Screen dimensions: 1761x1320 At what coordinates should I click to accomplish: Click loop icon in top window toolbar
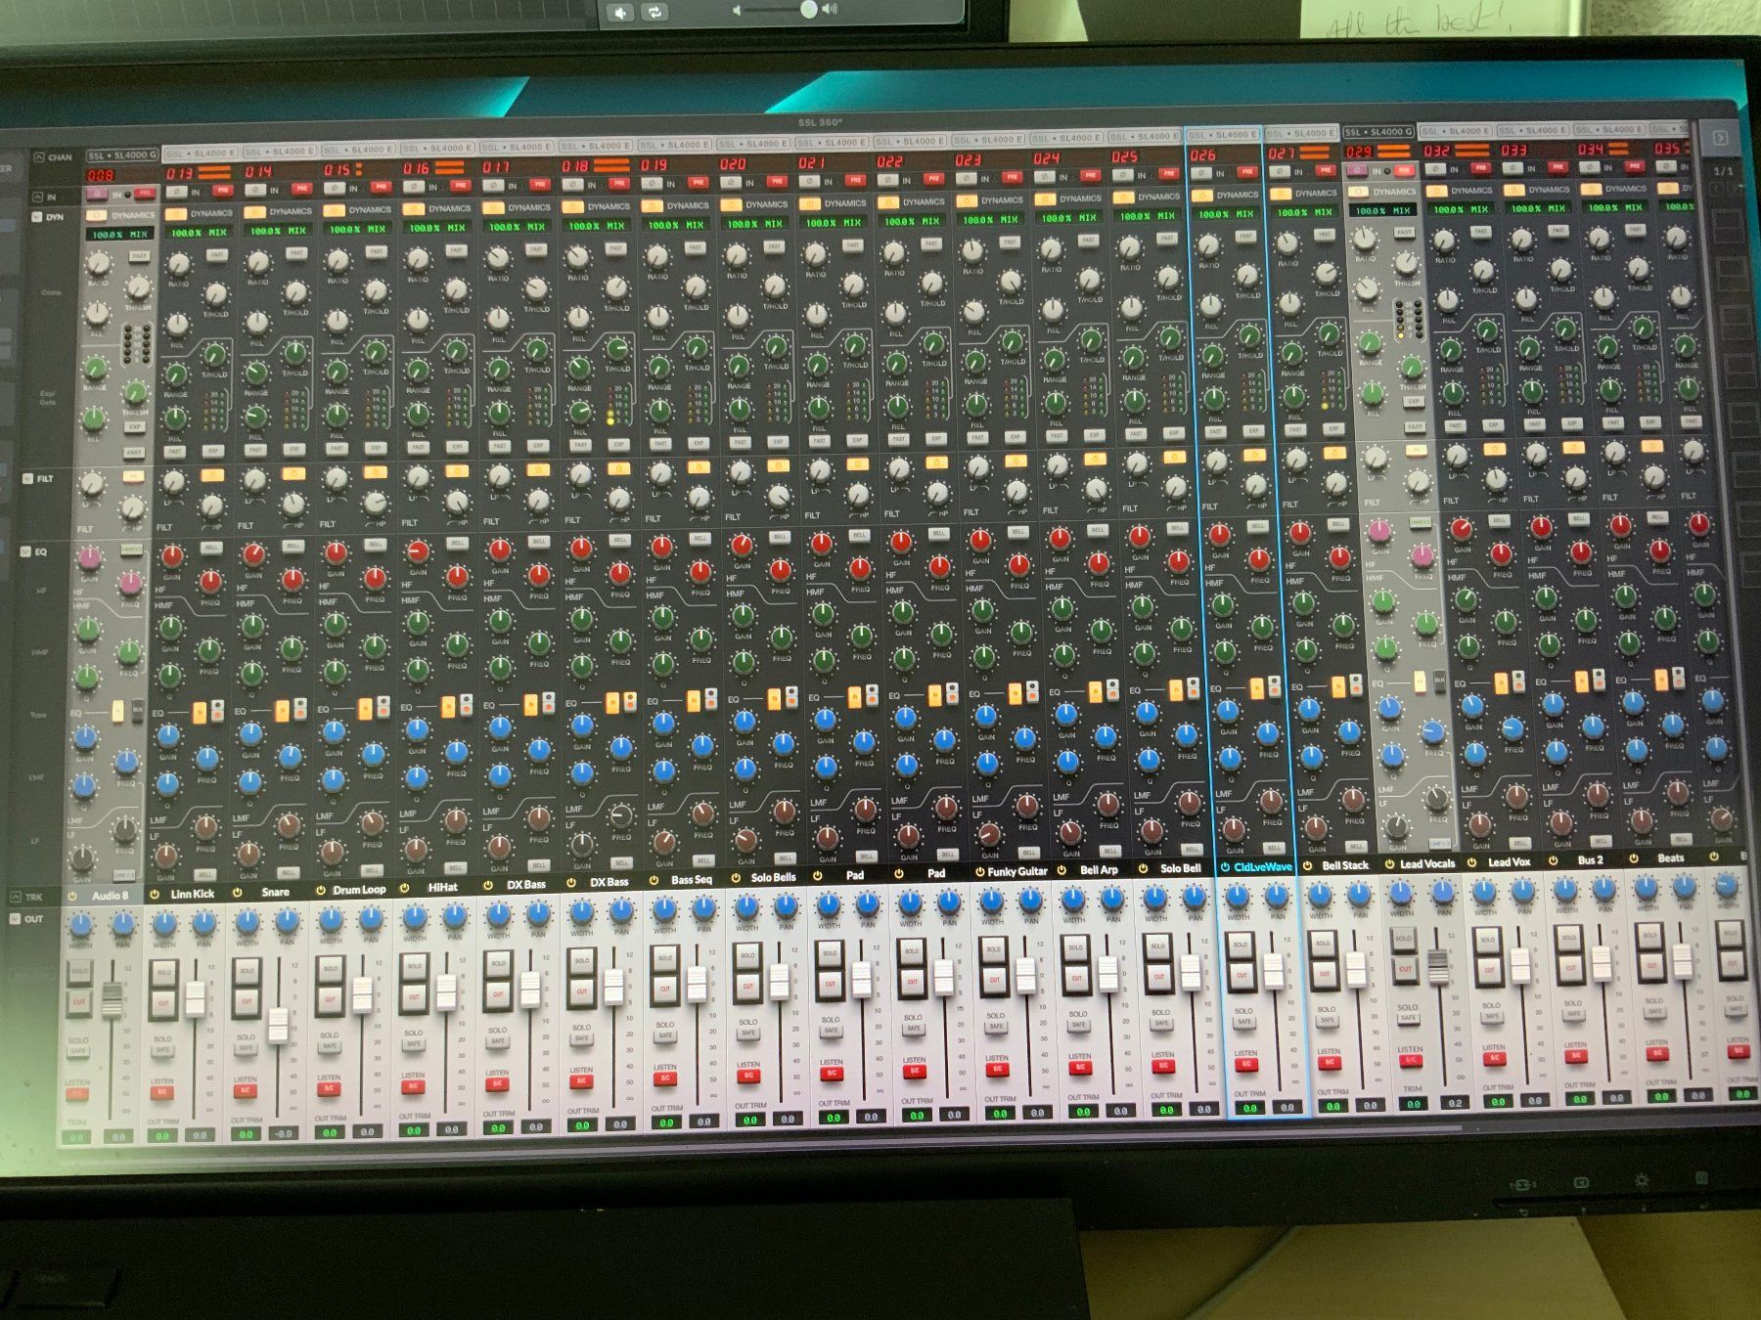click(x=655, y=13)
